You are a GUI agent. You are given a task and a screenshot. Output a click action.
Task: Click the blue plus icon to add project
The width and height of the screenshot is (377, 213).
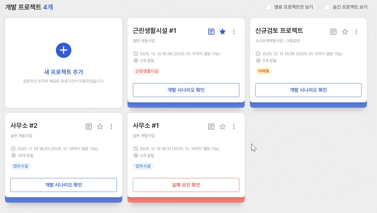tap(64, 50)
